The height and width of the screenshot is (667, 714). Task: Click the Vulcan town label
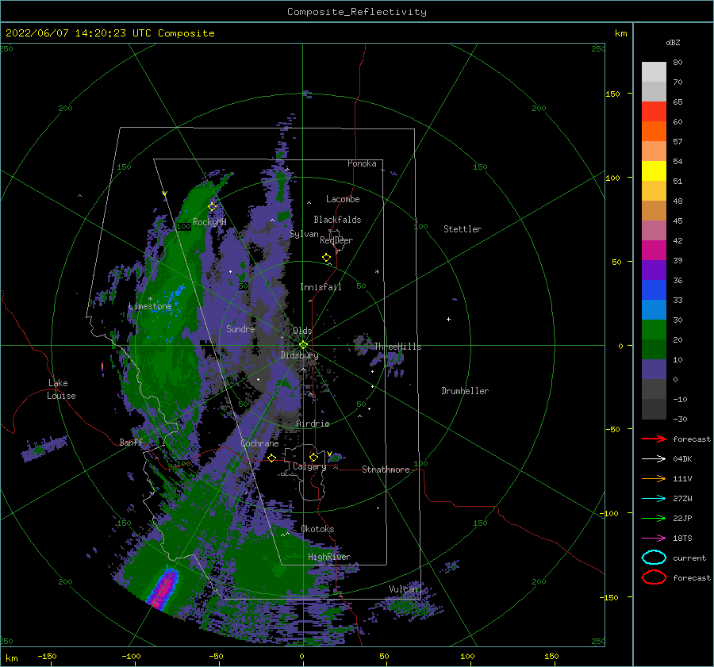point(404,589)
